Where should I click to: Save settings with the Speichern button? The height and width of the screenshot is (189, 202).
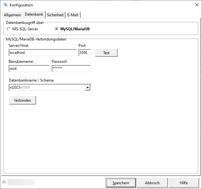(121, 183)
